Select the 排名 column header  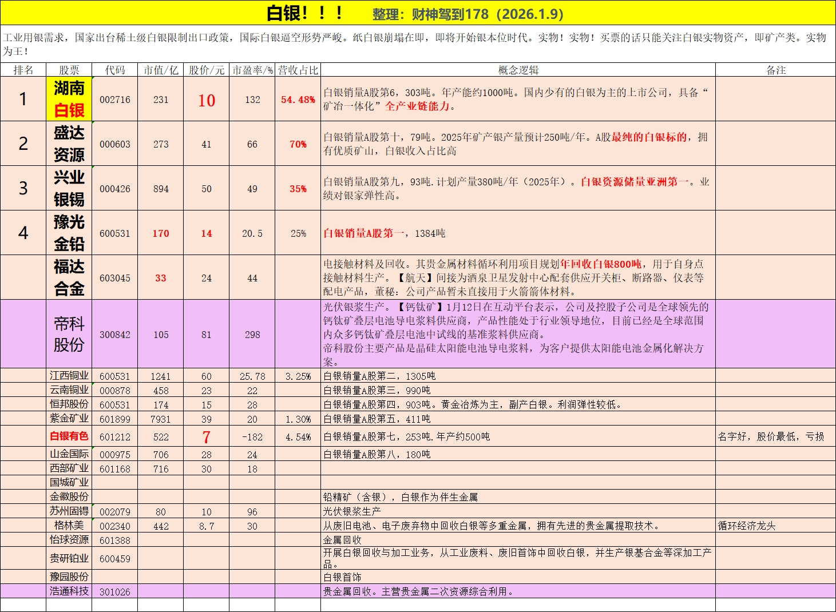pos(23,70)
